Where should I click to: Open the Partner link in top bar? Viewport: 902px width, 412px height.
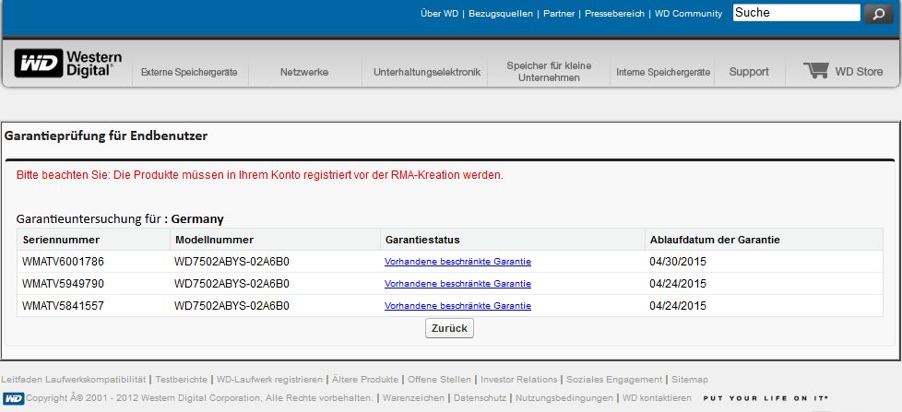pyautogui.click(x=559, y=14)
